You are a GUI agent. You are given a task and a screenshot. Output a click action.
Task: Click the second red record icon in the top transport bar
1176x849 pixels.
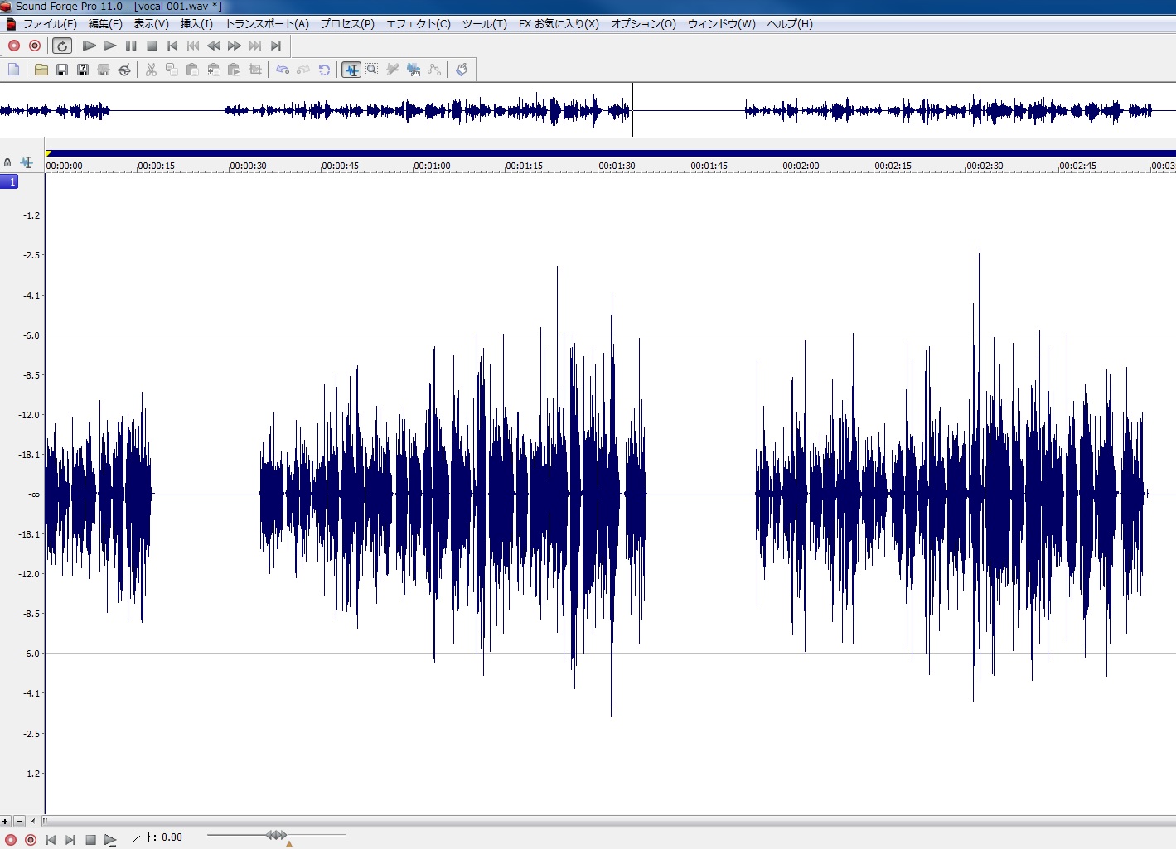point(35,46)
